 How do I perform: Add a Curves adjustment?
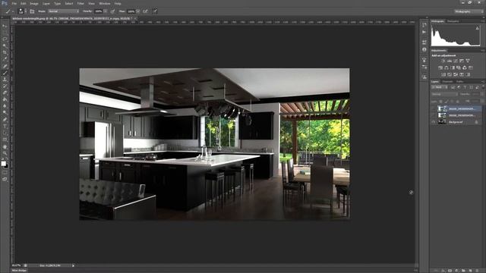click(x=456, y=61)
